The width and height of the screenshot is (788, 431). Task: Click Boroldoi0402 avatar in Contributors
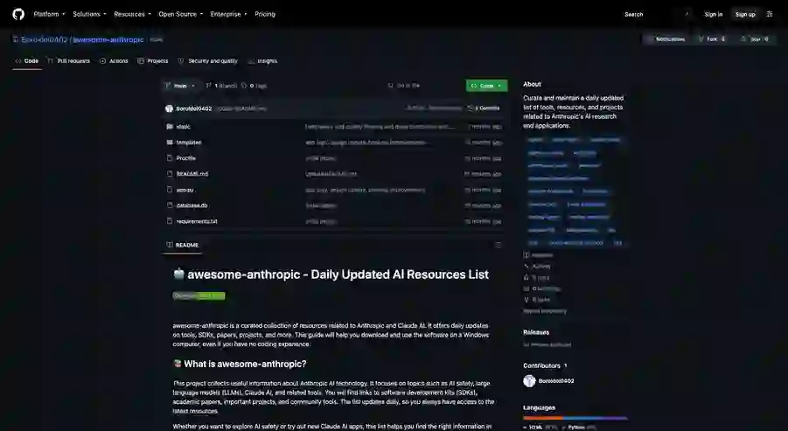[x=529, y=381]
